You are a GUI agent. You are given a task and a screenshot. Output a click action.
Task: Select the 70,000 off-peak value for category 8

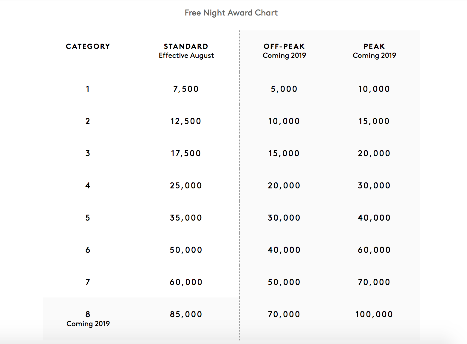click(x=284, y=314)
